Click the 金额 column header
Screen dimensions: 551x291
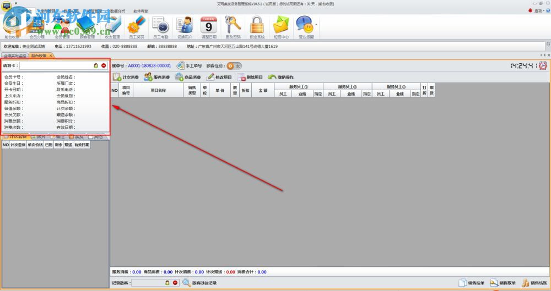pyautogui.click(x=263, y=90)
